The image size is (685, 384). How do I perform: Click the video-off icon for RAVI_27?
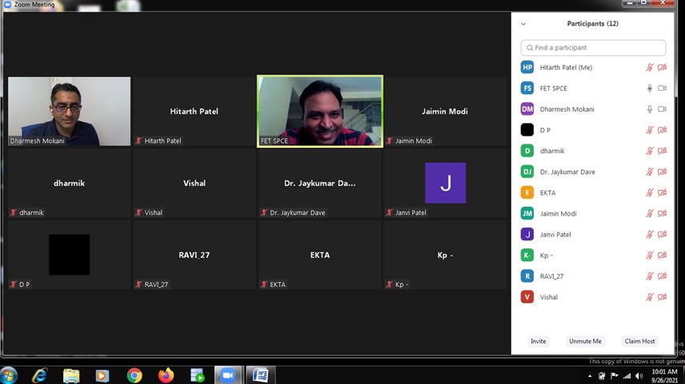pyautogui.click(x=662, y=276)
